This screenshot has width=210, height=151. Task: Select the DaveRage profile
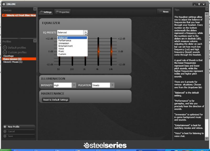[9, 56]
